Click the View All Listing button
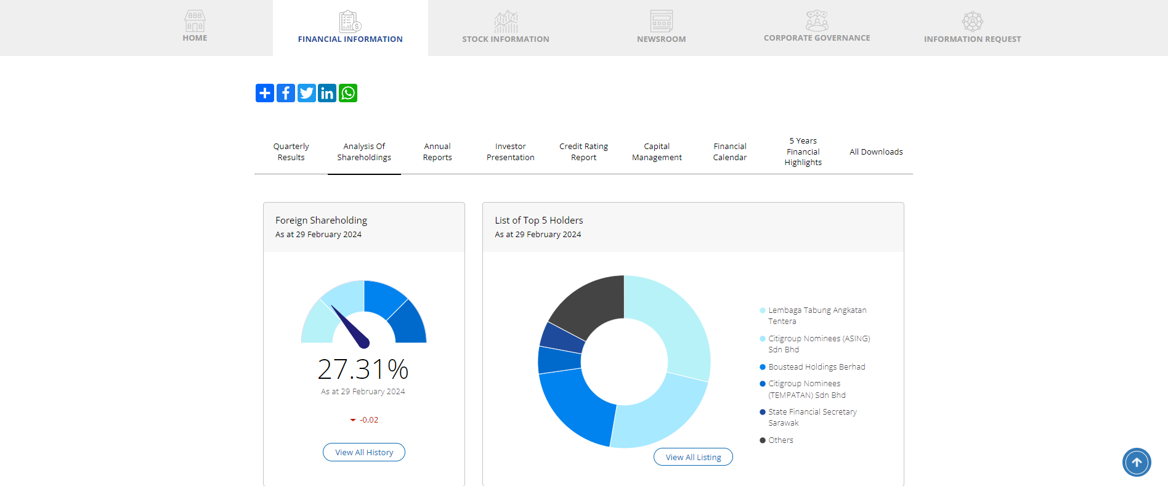The image size is (1168, 486). coord(693,457)
